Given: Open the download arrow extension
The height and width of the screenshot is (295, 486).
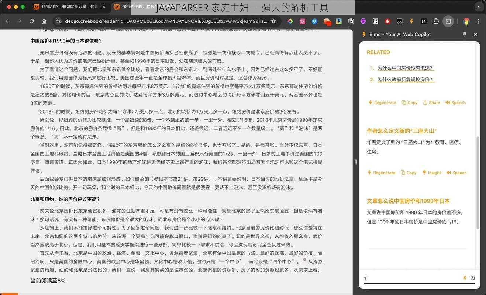Looking at the screenshot, I should 339,21.
